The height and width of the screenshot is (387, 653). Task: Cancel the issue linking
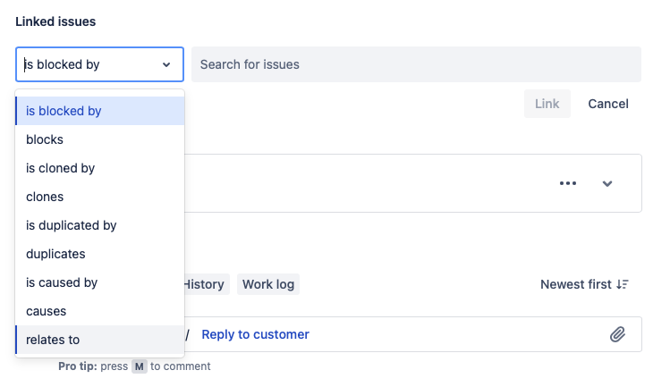pos(608,104)
